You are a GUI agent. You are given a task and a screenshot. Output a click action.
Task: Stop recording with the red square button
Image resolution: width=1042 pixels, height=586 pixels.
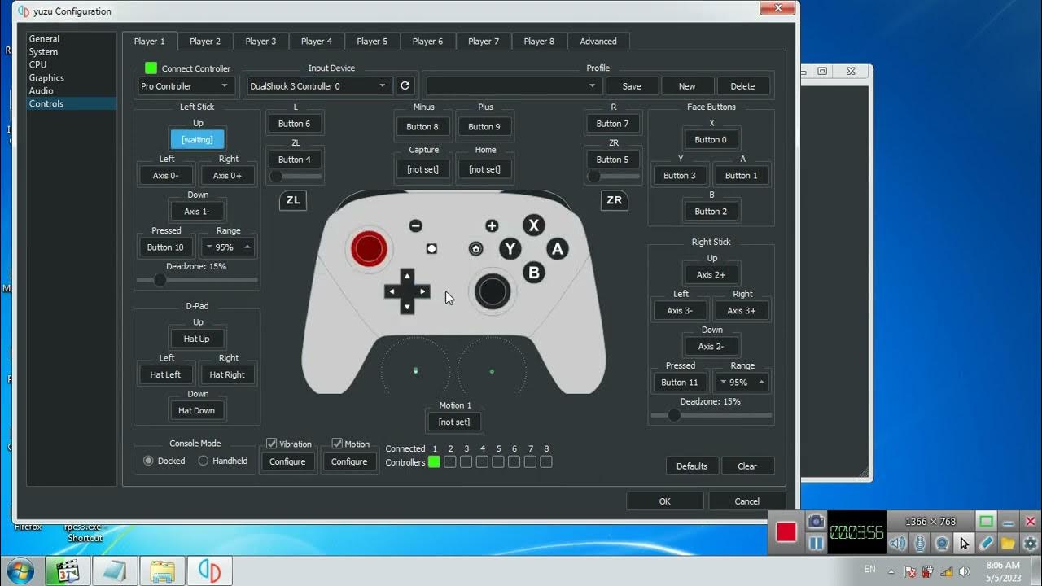click(786, 532)
